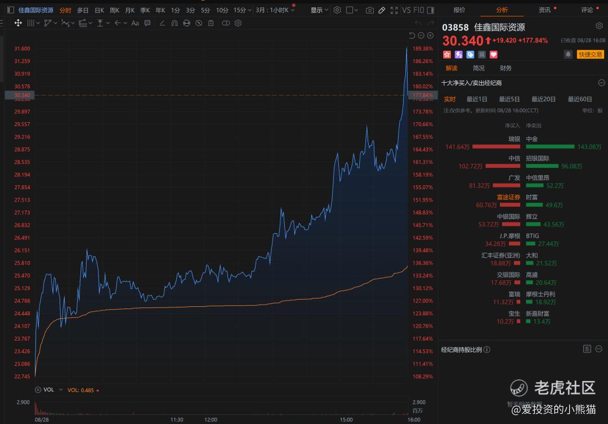
Task: Click the purple lightning Level 2 badge
Action: pyautogui.click(x=458, y=55)
